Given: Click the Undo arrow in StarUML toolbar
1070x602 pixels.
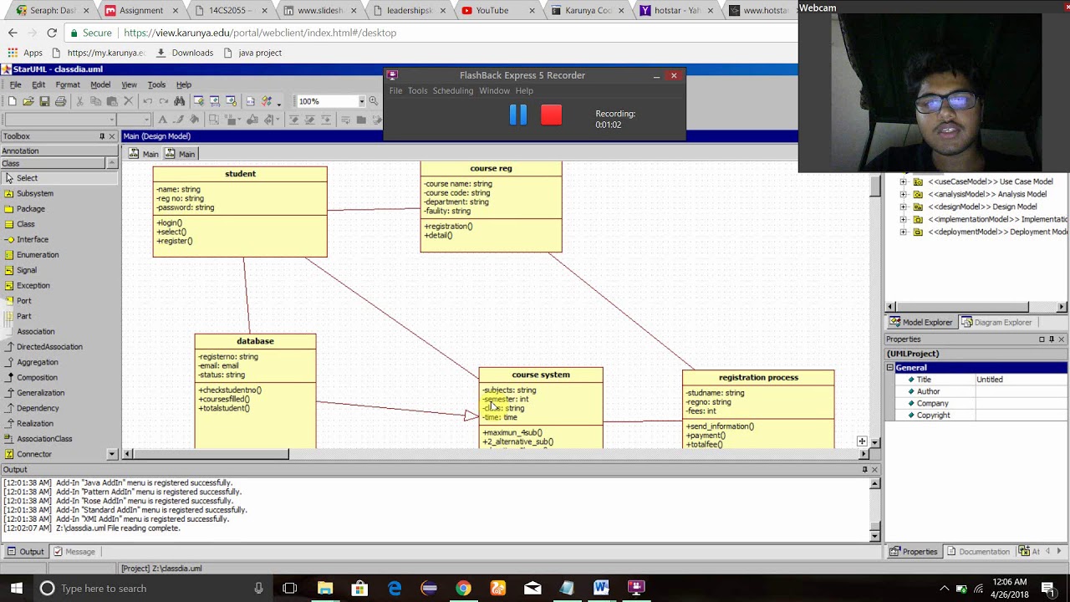Looking at the screenshot, I should 147,101.
